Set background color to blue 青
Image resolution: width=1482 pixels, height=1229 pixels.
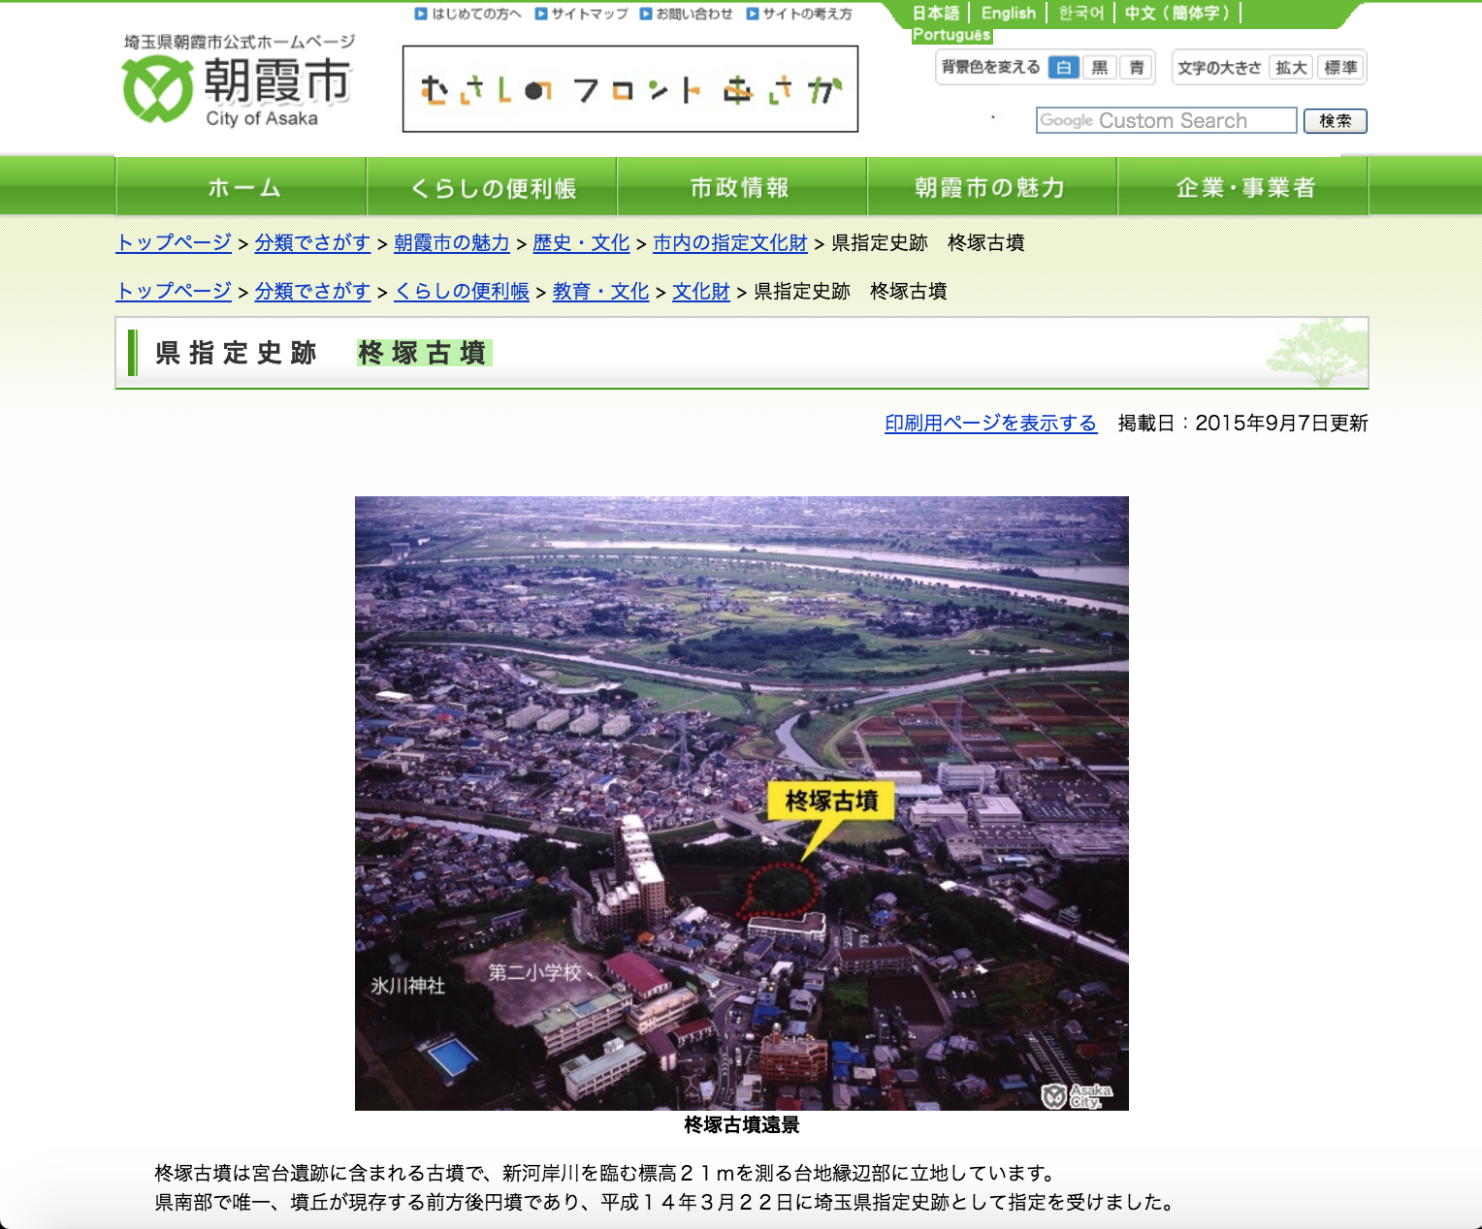coord(1137,67)
